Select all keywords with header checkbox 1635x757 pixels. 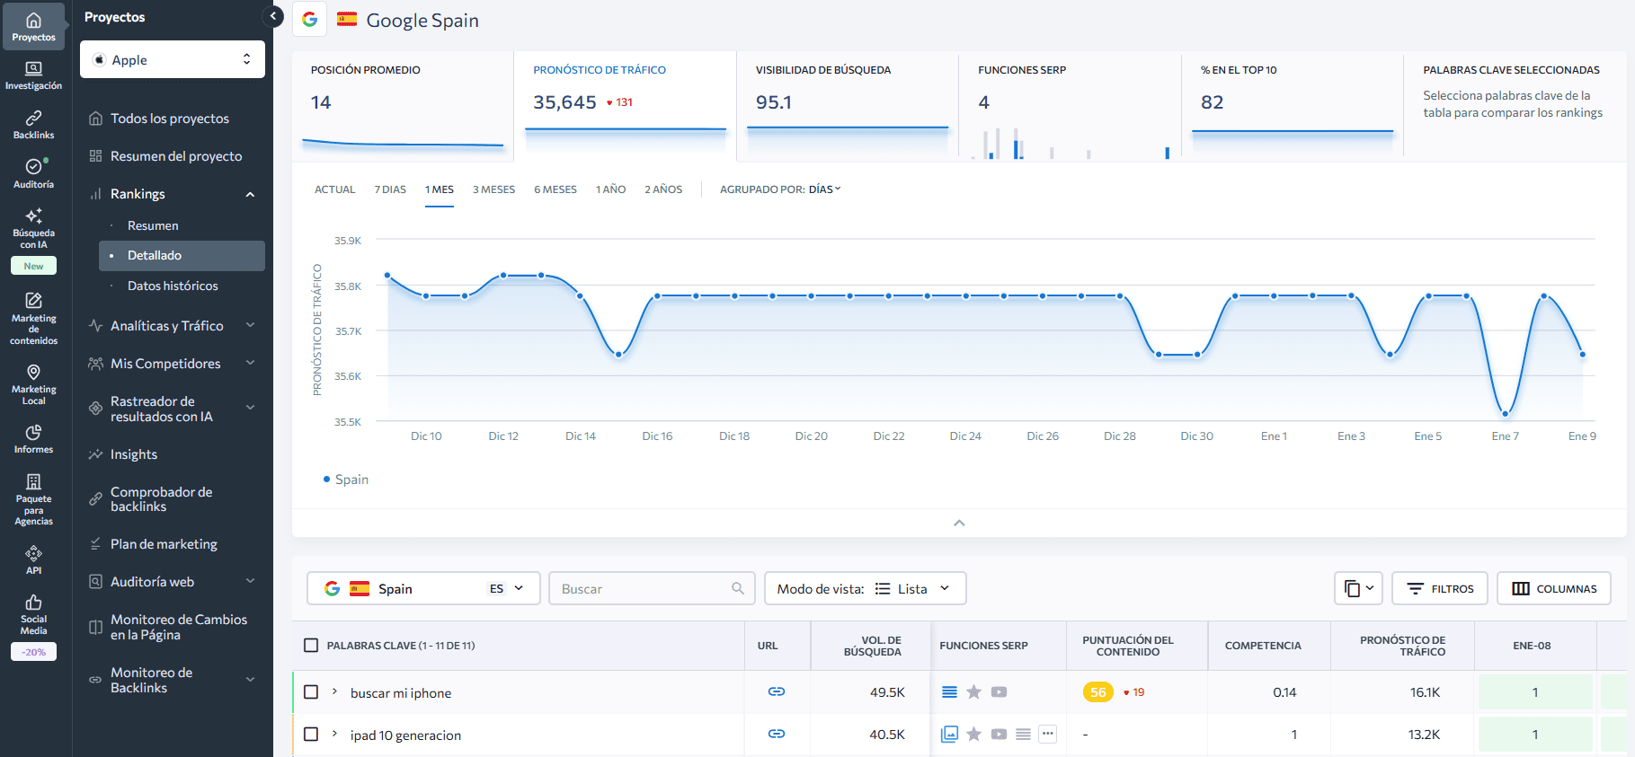[x=311, y=645]
